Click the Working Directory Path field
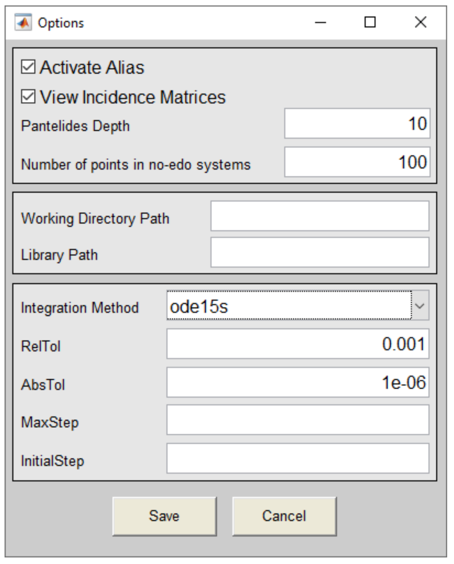The image size is (454, 564). [320, 216]
